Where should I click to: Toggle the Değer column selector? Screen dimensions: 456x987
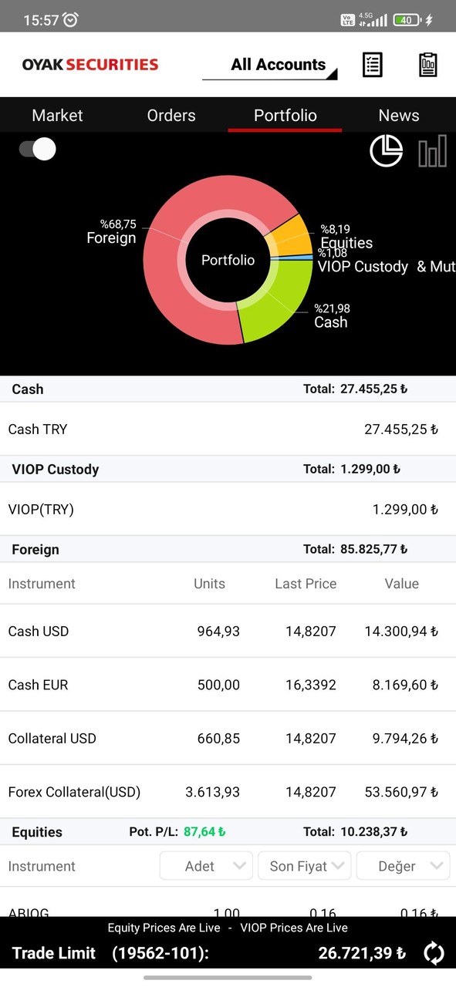pyautogui.click(x=403, y=865)
